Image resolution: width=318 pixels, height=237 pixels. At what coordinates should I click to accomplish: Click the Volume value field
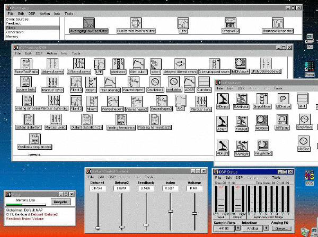pyautogui.click(x=195, y=188)
